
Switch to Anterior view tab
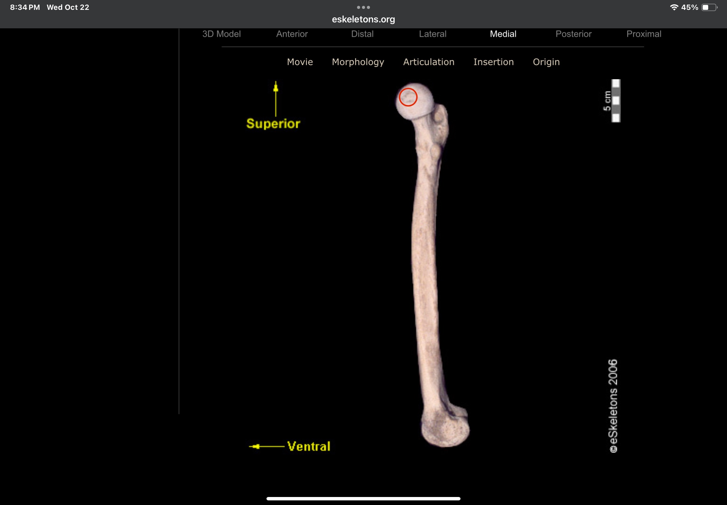(292, 34)
